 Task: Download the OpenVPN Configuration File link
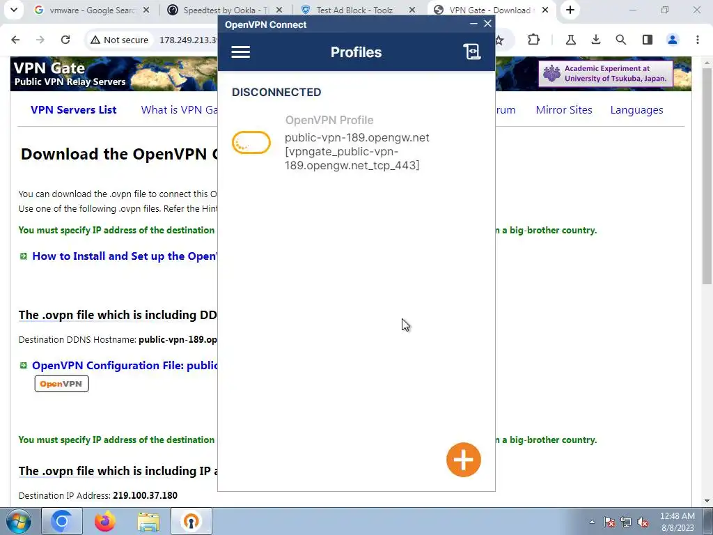125,366
